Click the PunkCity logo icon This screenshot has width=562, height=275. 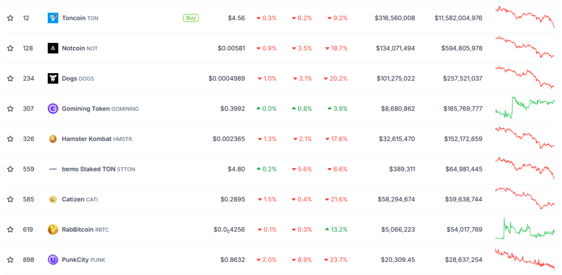[53, 260]
